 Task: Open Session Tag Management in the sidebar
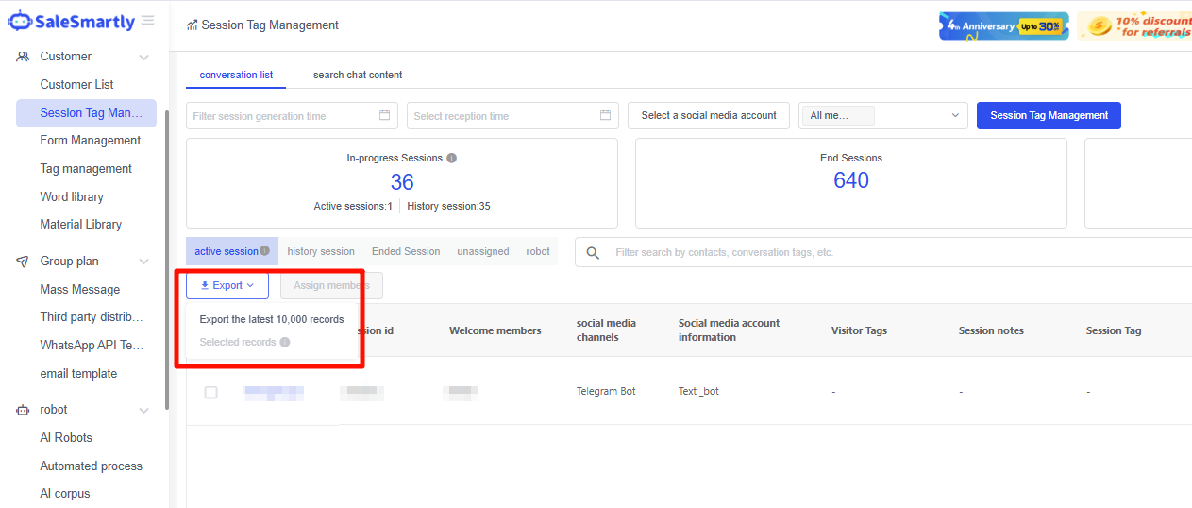coord(86,112)
